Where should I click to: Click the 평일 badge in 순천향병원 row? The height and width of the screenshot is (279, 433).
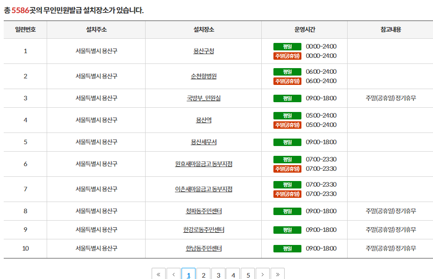[287, 72]
